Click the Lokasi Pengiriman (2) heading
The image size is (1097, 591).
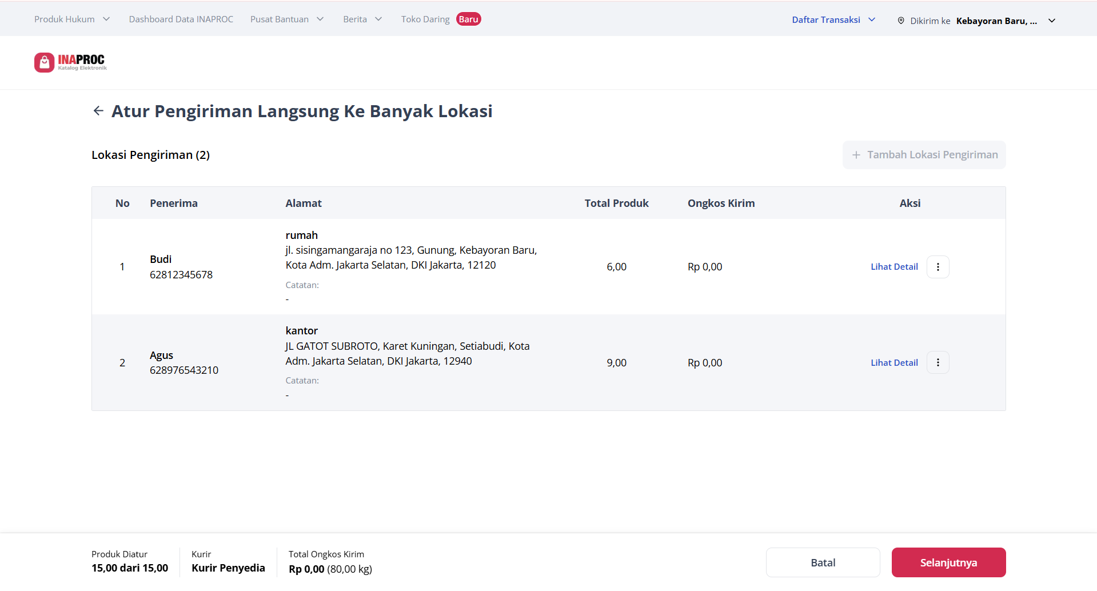150,155
